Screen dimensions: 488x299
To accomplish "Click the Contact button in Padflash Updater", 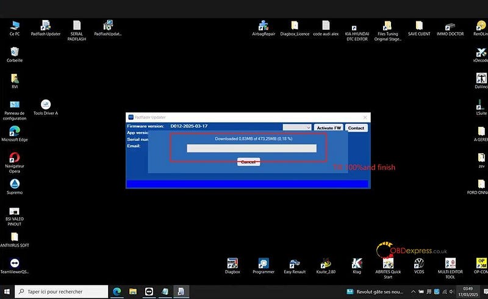I will [x=356, y=128].
